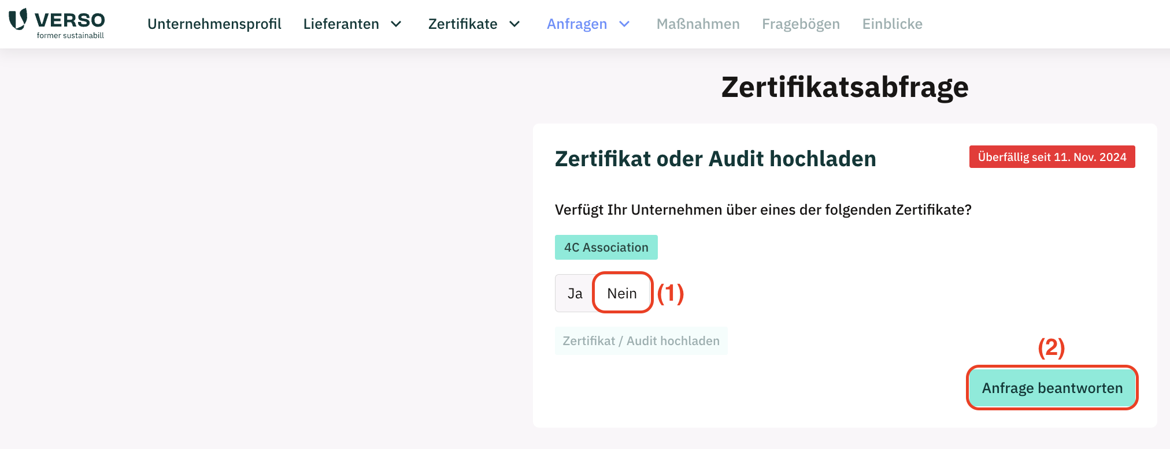
Task: Click the Überfällig seit 11. Nov. 2024 badge
Action: pos(1052,157)
